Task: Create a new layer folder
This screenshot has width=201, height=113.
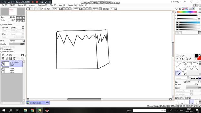Action: pos(11,55)
